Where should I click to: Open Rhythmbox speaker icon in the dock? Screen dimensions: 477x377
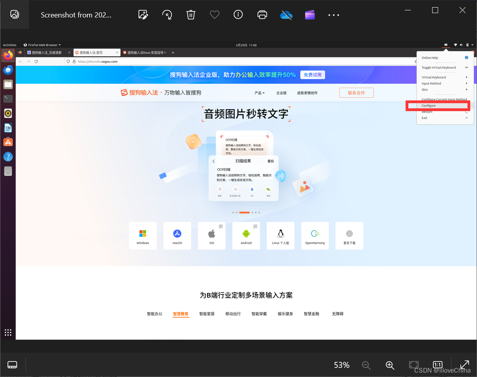coord(8,113)
